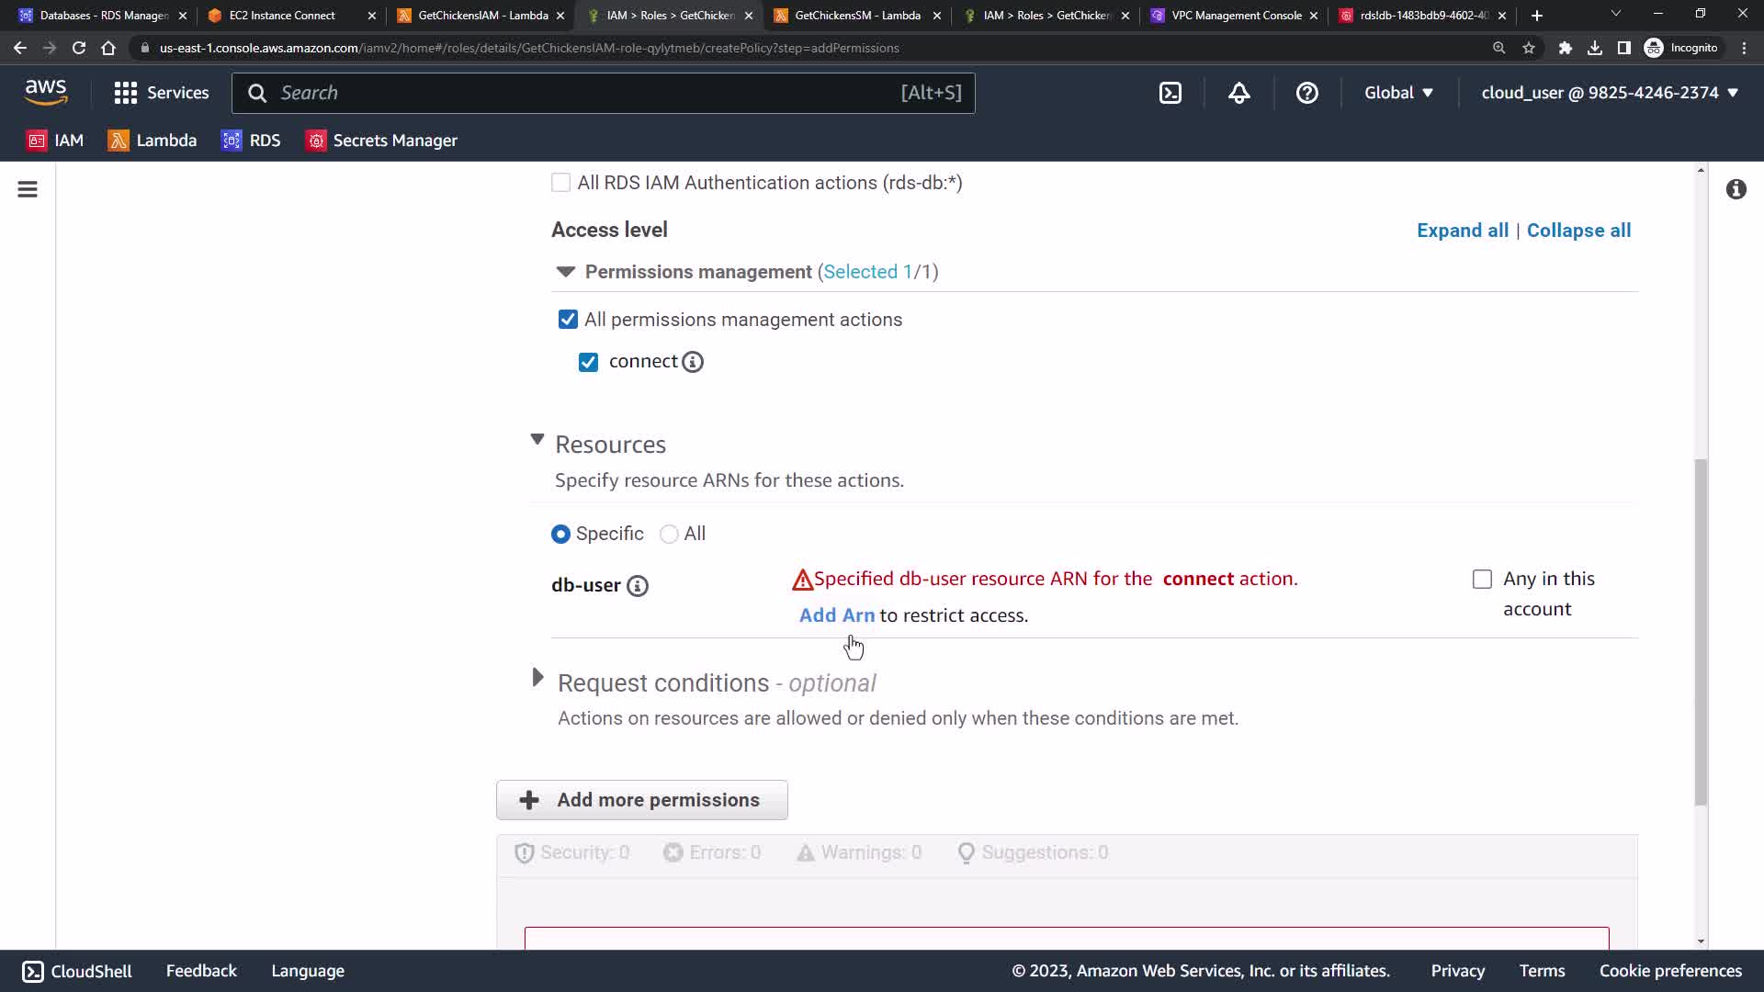Open the RDS shortcut in favorites bar
This screenshot has height=992, width=1764.
[x=251, y=141]
